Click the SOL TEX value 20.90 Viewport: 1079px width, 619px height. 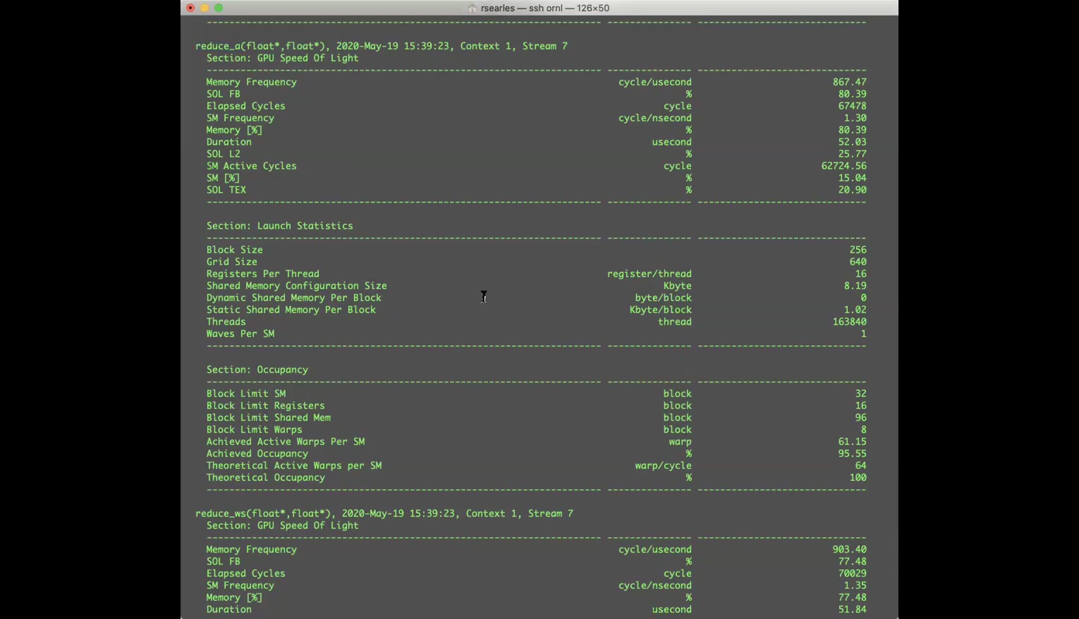852,190
